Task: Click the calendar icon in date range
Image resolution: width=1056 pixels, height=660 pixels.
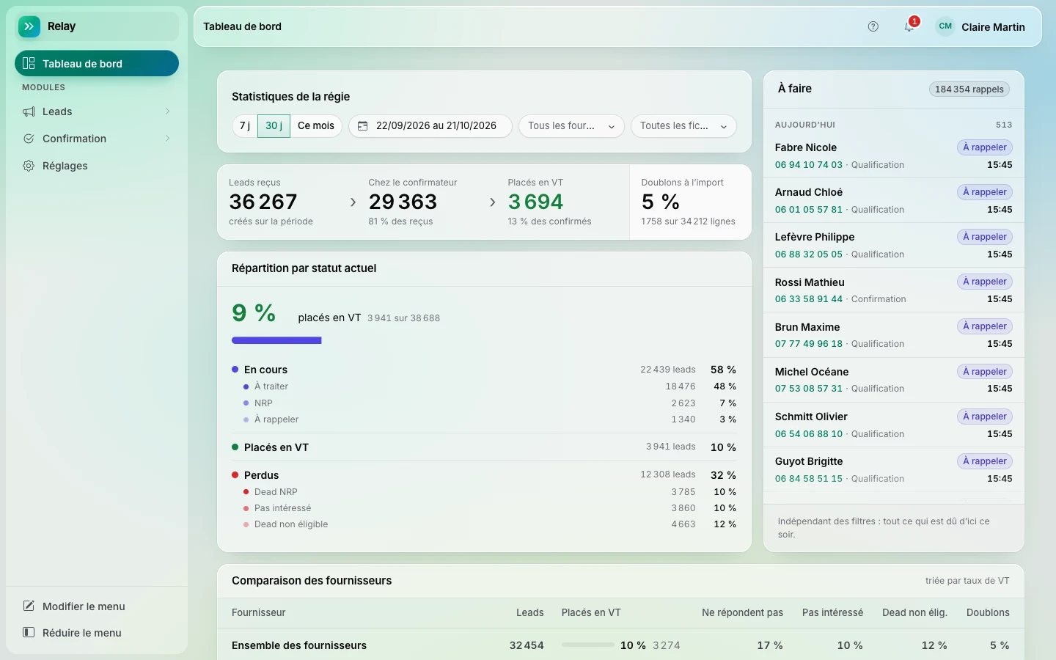Action: 362,126
